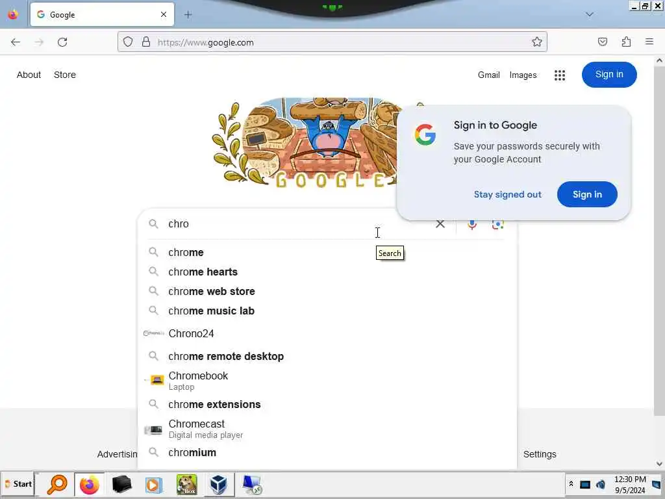Select the "chrome music lab" suggestion
The width and height of the screenshot is (665, 499).
[327, 311]
